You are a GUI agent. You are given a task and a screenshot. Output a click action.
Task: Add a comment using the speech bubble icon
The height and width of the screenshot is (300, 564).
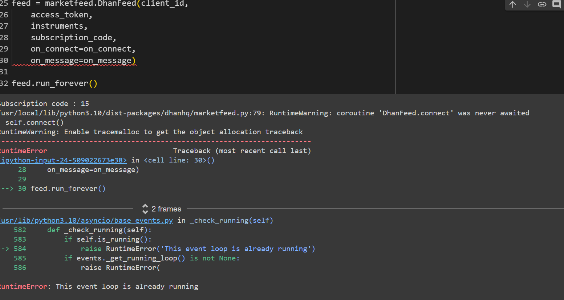pyautogui.click(x=556, y=4)
